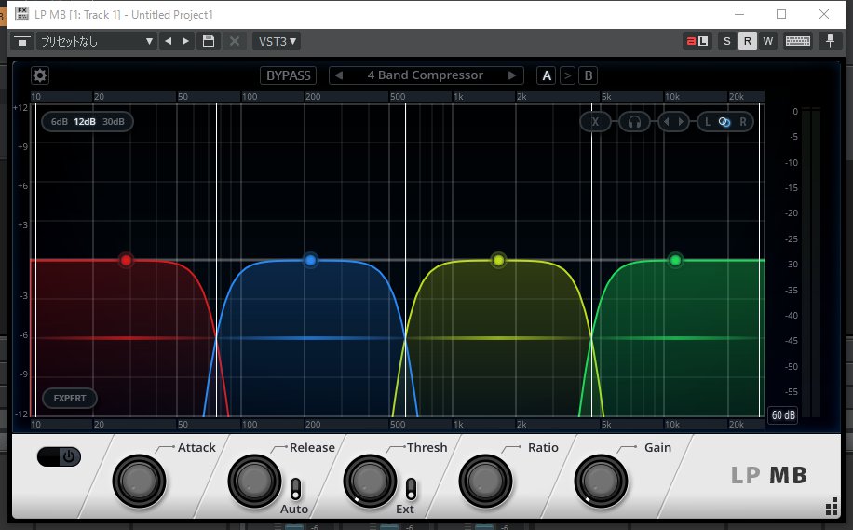Viewport: 853px width, 530px height.
Task: Toggle the W write automation button
Action: tap(768, 41)
